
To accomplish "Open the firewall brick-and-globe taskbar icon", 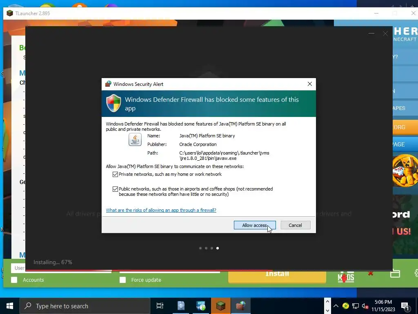I will [x=241, y=306].
